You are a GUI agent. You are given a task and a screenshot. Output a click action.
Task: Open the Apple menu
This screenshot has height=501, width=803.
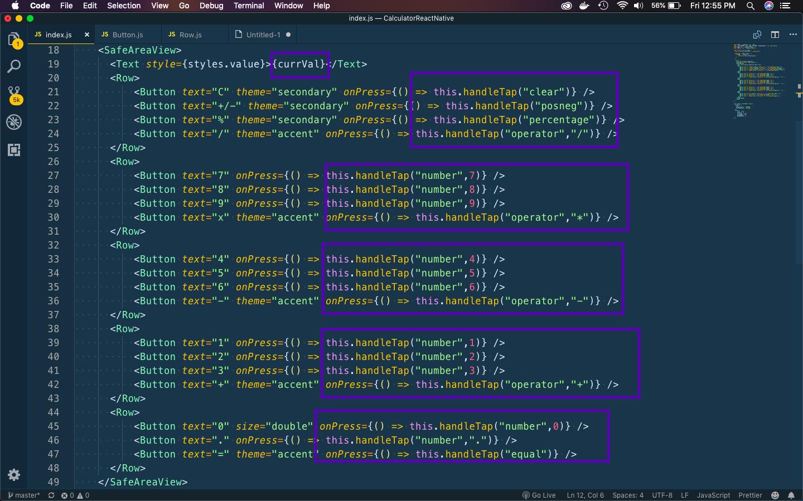15,6
